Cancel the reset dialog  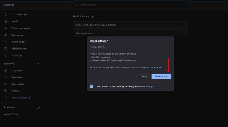[144, 76]
